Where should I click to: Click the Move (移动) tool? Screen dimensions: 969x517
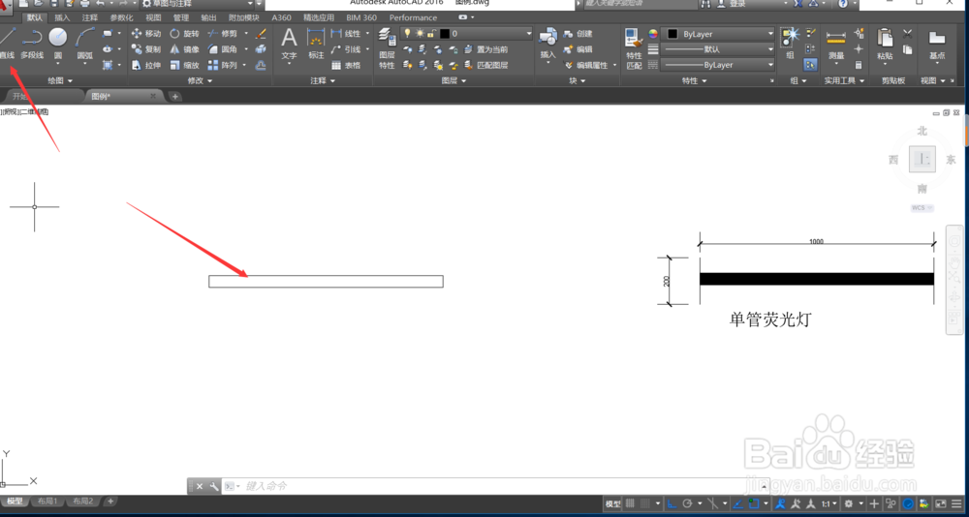click(146, 33)
